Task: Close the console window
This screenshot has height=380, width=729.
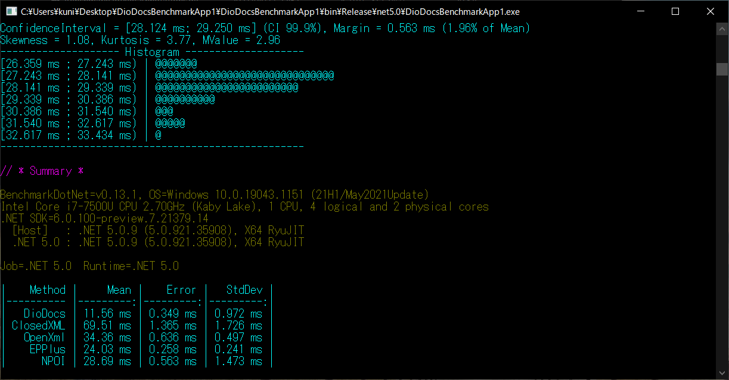Action: [710, 11]
